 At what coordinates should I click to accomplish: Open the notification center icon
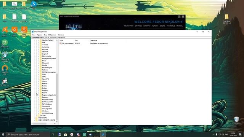pyautogui.click(x=240, y=134)
